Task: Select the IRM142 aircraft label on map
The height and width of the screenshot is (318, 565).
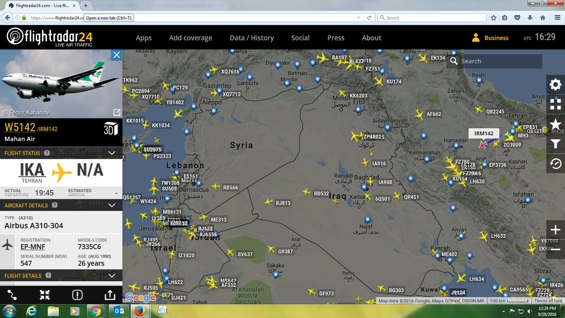Action: 484,134
